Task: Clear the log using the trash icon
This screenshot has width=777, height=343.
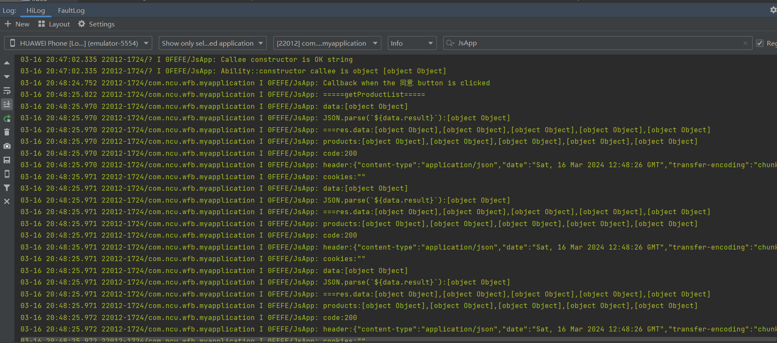Action: pos(7,132)
